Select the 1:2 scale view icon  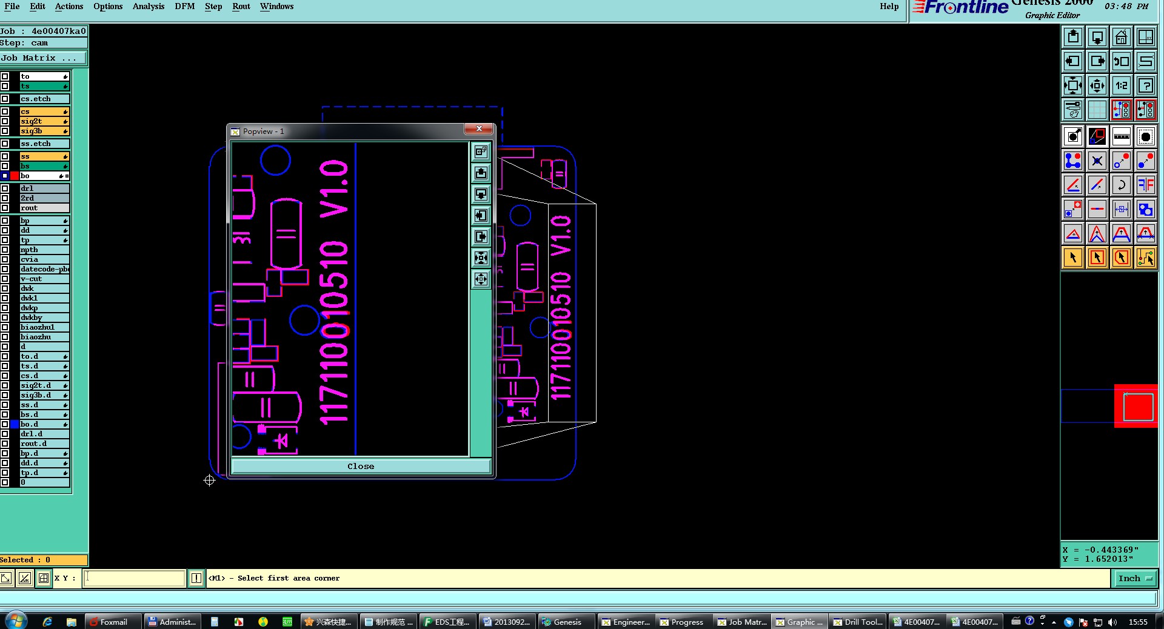coord(1122,86)
